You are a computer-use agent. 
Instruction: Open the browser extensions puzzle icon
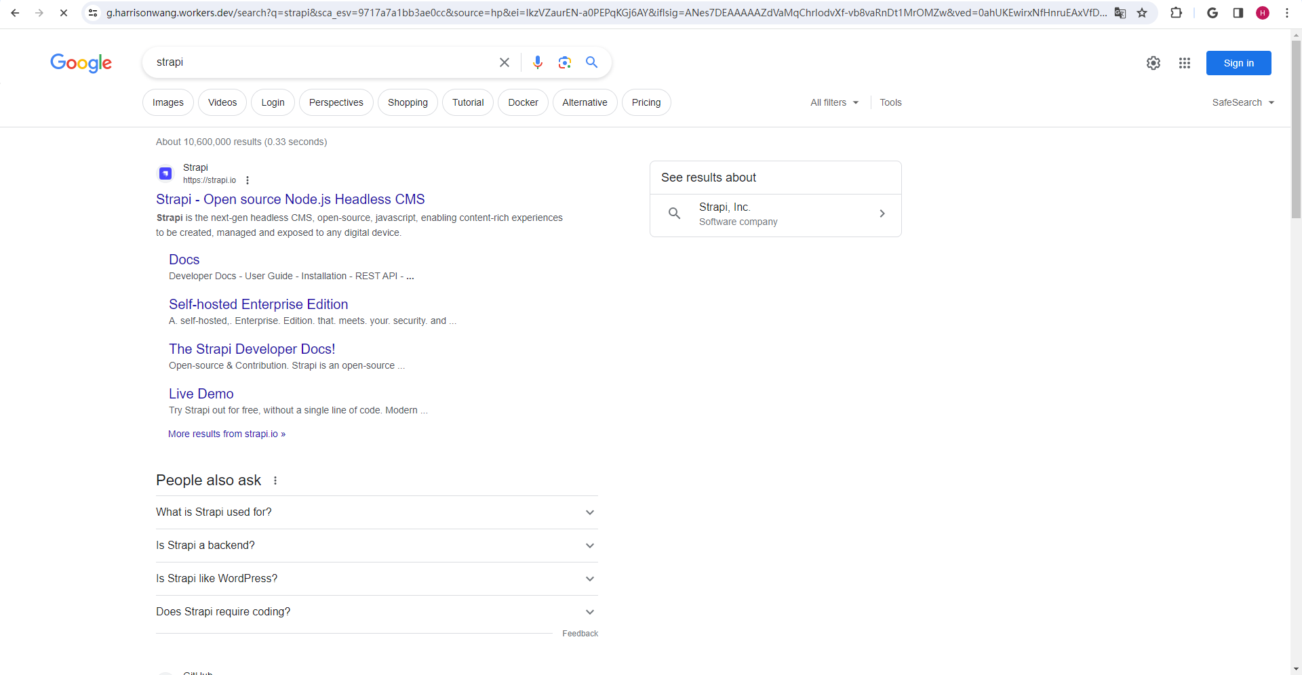(1176, 13)
